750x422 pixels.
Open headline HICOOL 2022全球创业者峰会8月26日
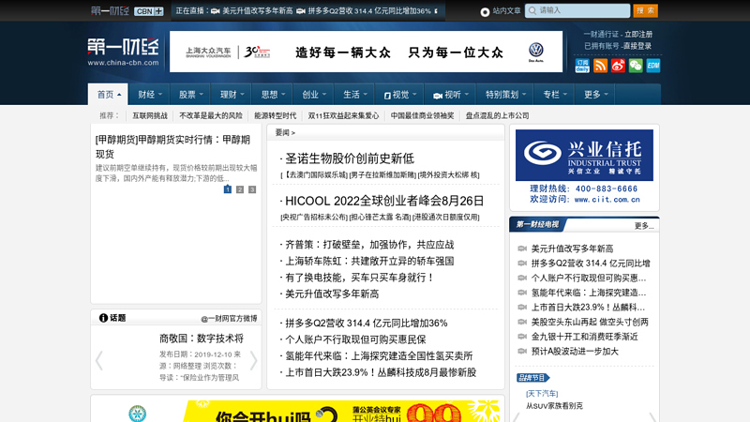(x=384, y=201)
